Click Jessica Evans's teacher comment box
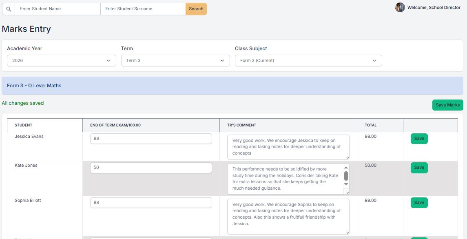The image size is (467, 239). click(288, 147)
